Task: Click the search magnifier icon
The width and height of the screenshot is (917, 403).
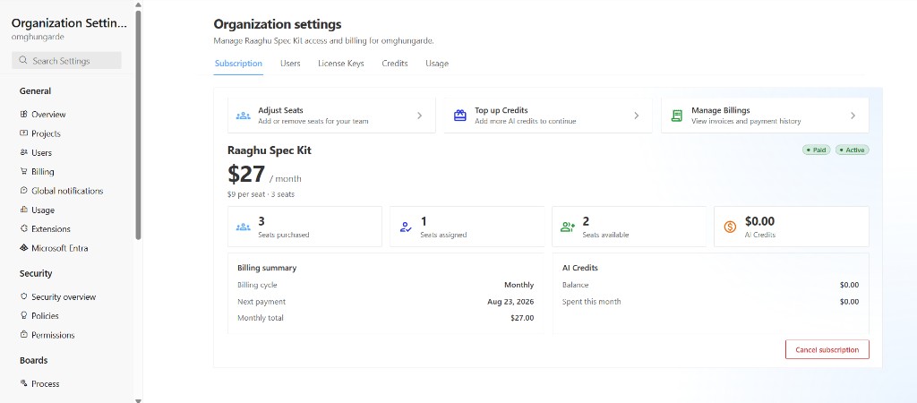Action: click(22, 60)
